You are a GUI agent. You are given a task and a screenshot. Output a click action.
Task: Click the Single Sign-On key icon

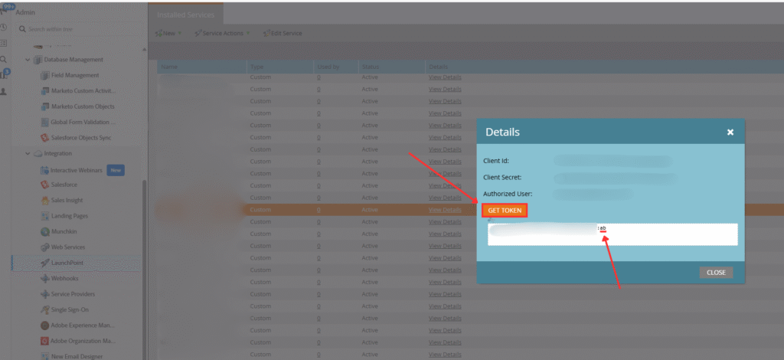(44, 309)
